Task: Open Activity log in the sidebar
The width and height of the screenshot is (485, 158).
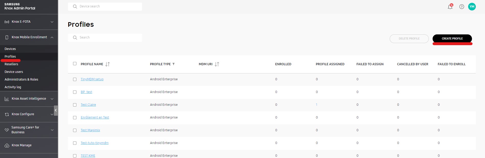Action: (x=13, y=87)
